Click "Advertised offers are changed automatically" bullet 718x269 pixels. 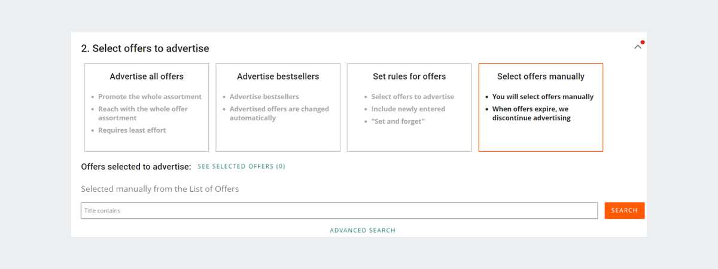coord(279,114)
